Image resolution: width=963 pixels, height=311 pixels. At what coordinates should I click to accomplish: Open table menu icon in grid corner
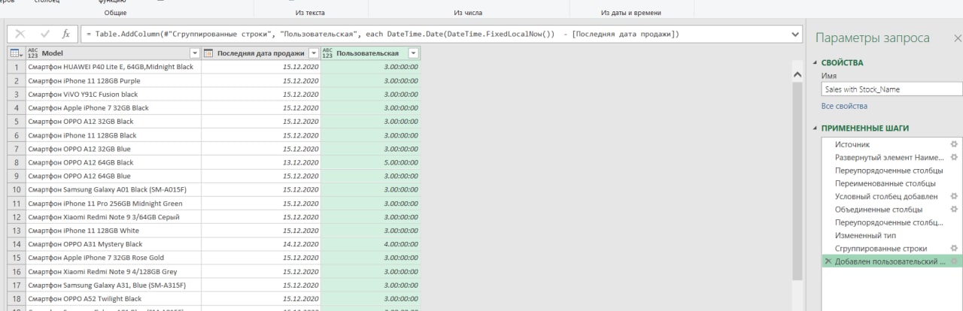pyautogui.click(x=16, y=53)
